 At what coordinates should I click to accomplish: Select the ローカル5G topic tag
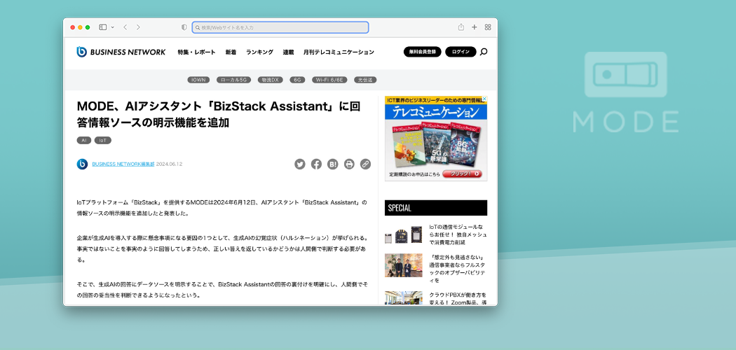click(x=233, y=80)
